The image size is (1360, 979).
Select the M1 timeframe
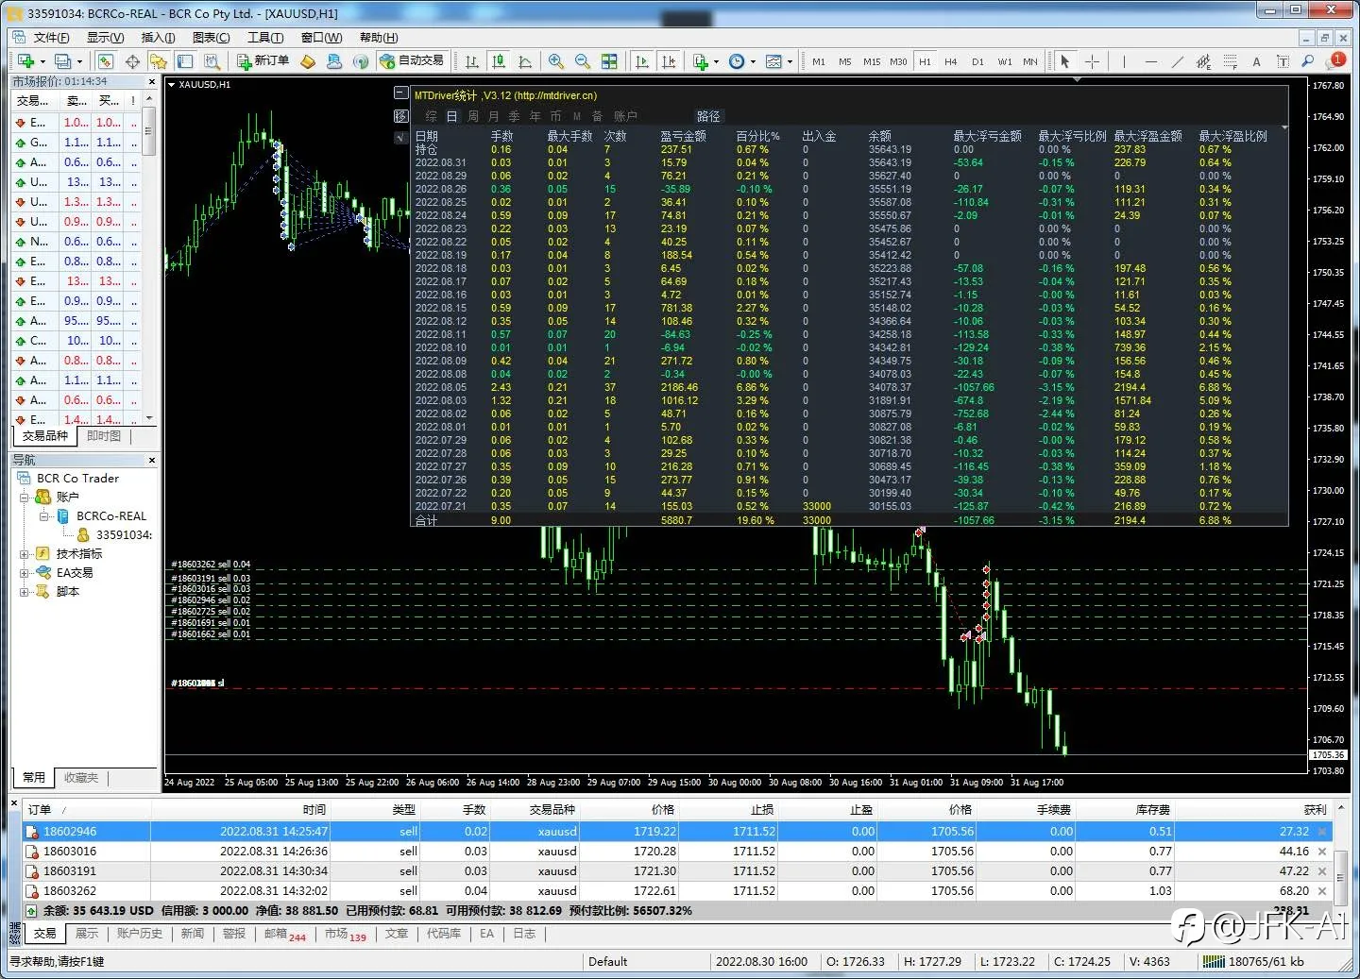click(x=819, y=61)
